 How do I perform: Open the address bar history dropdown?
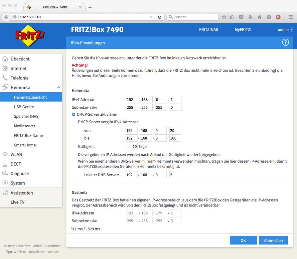click(x=151, y=17)
